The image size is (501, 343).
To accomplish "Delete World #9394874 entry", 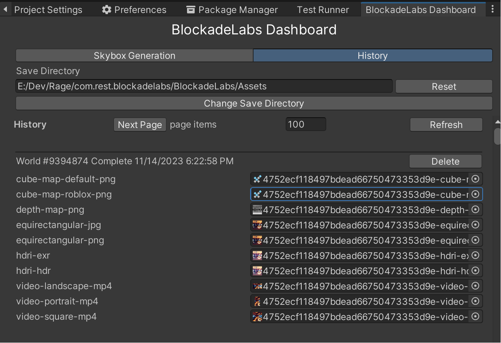I will pyautogui.click(x=445, y=162).
